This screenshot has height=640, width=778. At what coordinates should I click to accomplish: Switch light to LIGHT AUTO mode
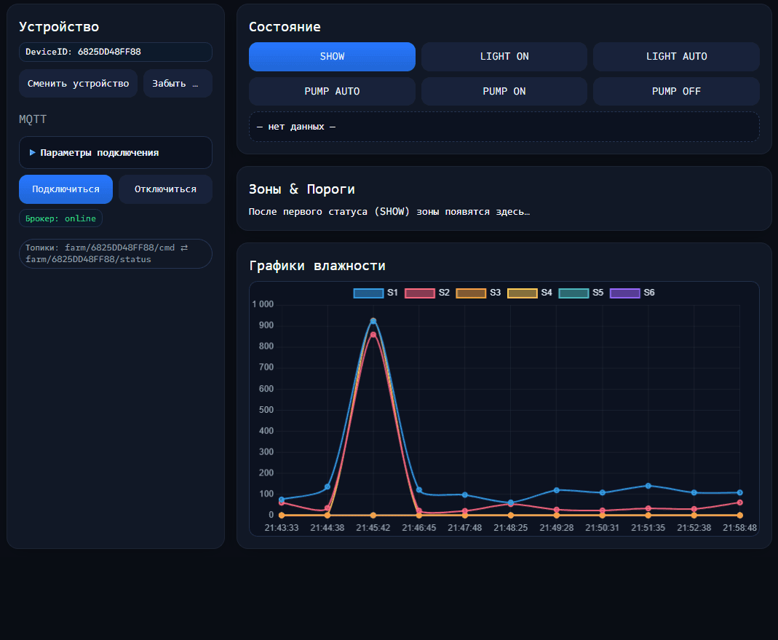pos(676,57)
